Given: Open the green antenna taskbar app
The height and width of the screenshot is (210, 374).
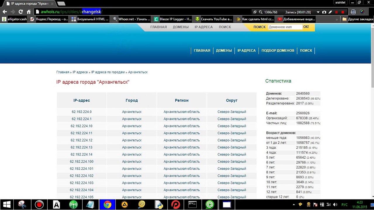Looking at the screenshot, I should click(x=73, y=205).
